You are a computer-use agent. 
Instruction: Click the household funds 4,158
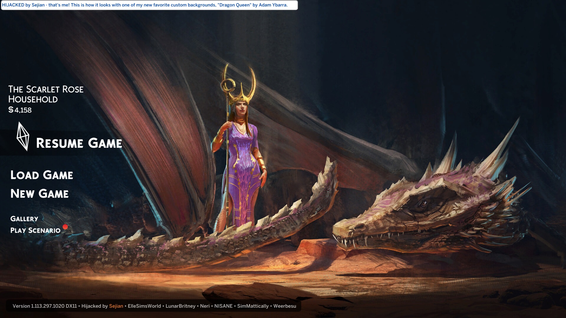click(23, 110)
